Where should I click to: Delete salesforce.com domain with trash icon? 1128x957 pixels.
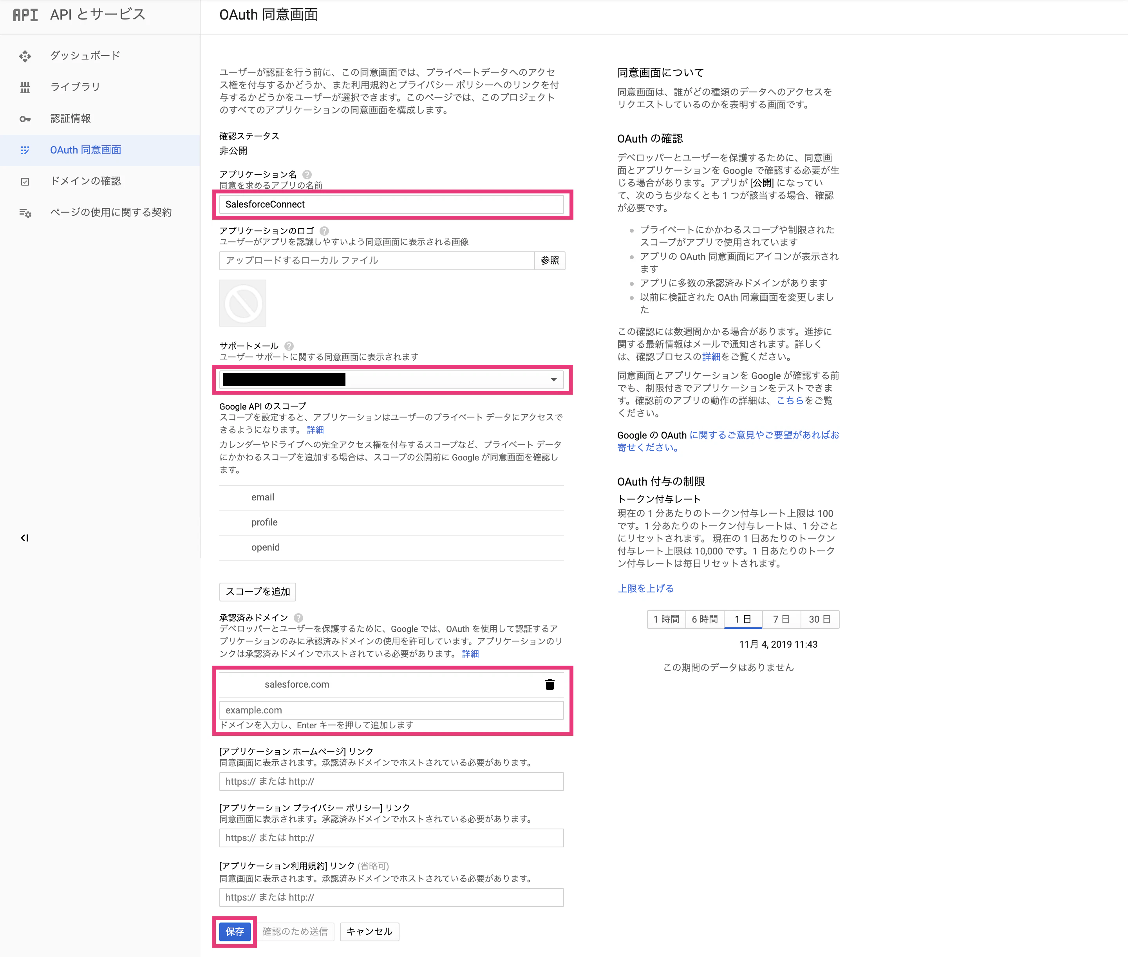[550, 684]
